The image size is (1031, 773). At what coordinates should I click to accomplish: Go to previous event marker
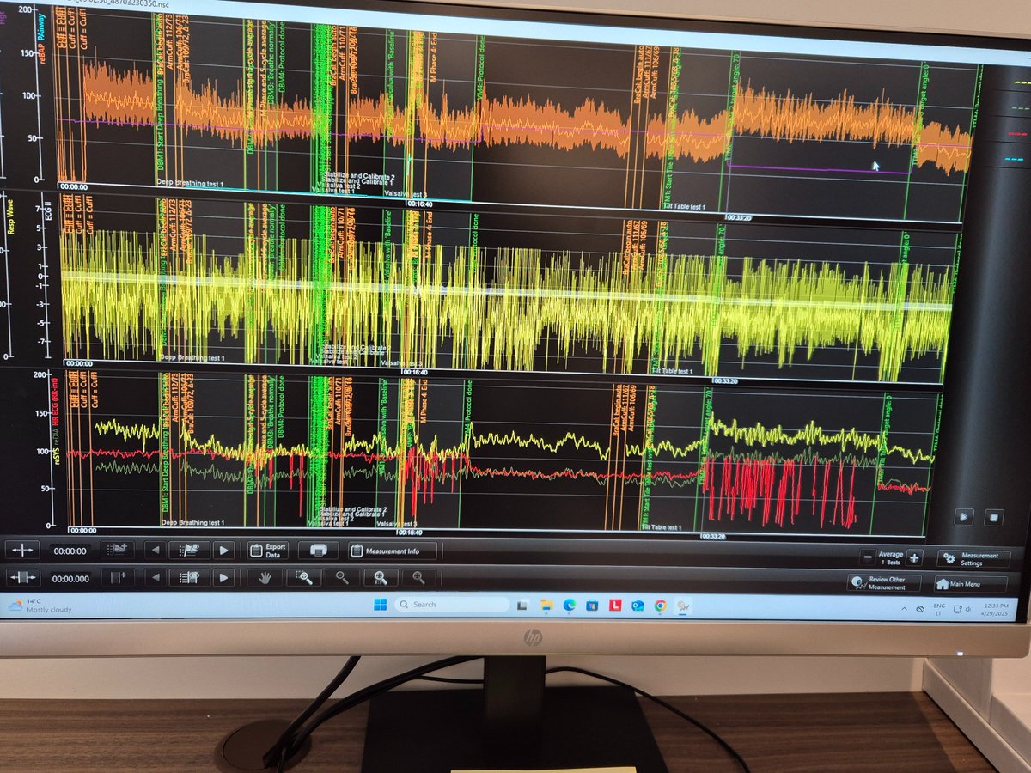(x=155, y=550)
